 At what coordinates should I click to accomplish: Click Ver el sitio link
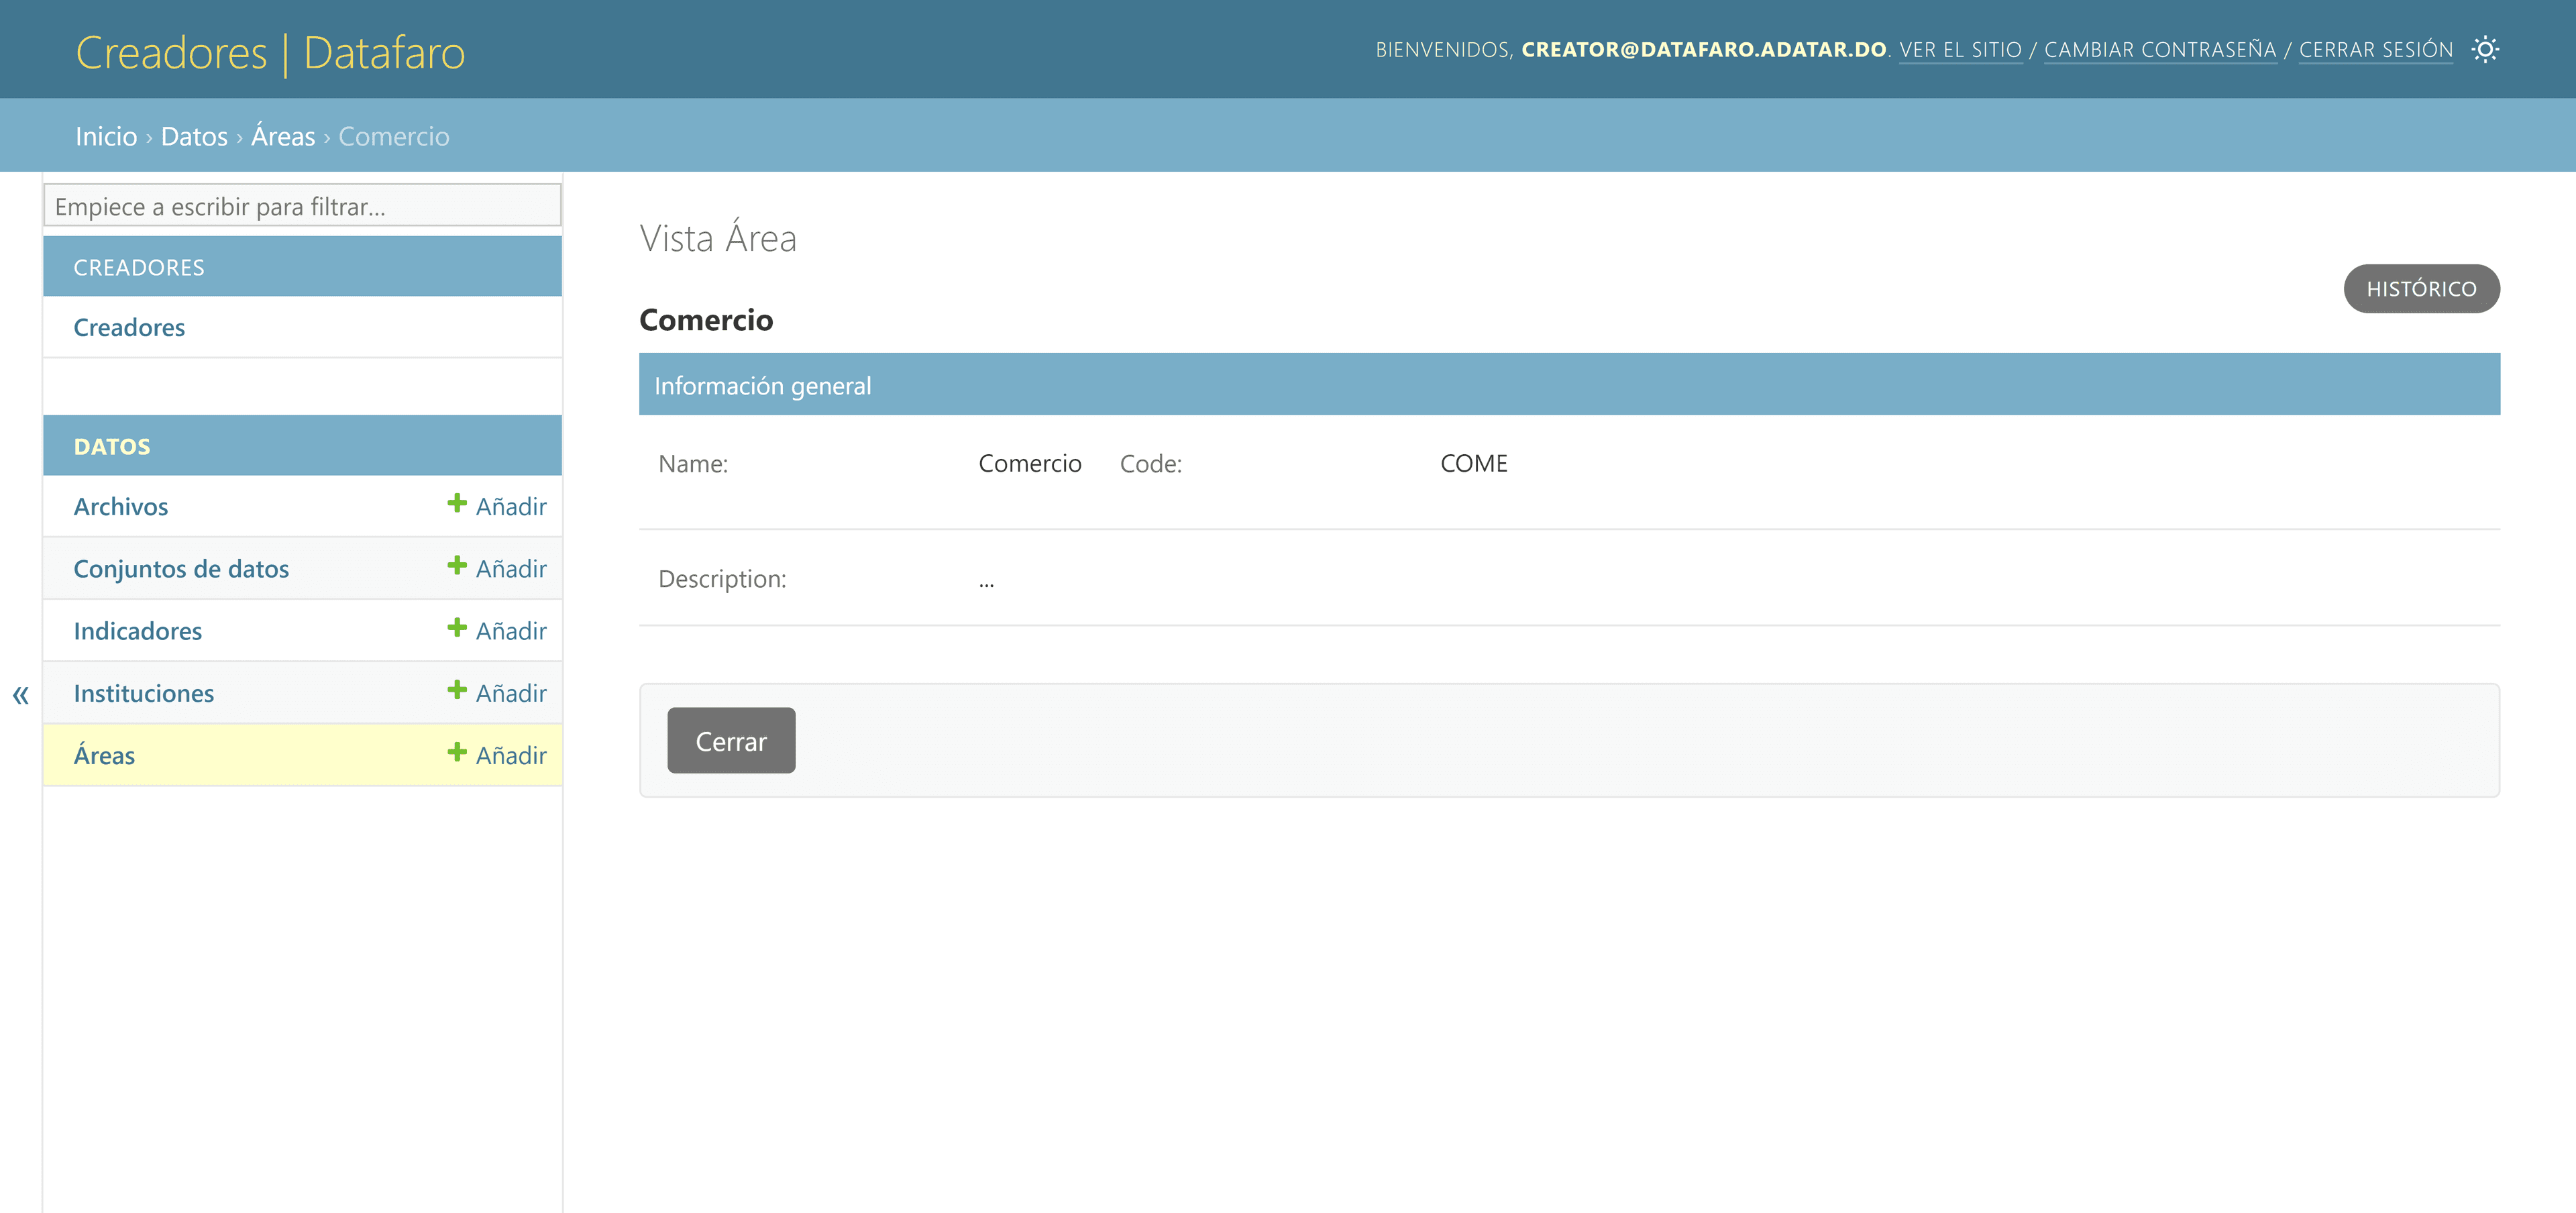[x=1960, y=50]
